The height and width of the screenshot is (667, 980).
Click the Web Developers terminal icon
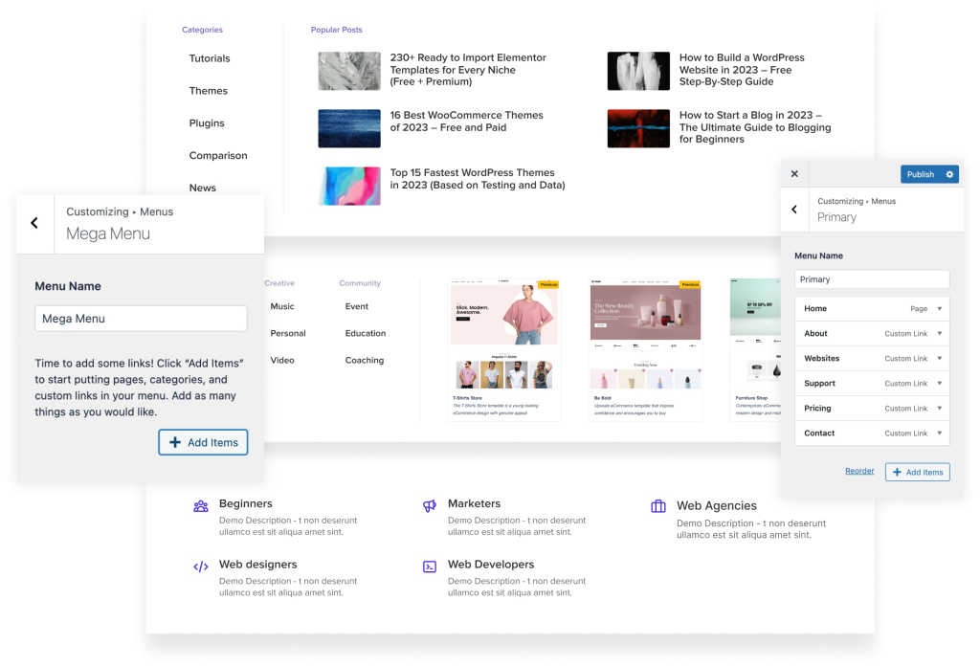[x=430, y=567]
